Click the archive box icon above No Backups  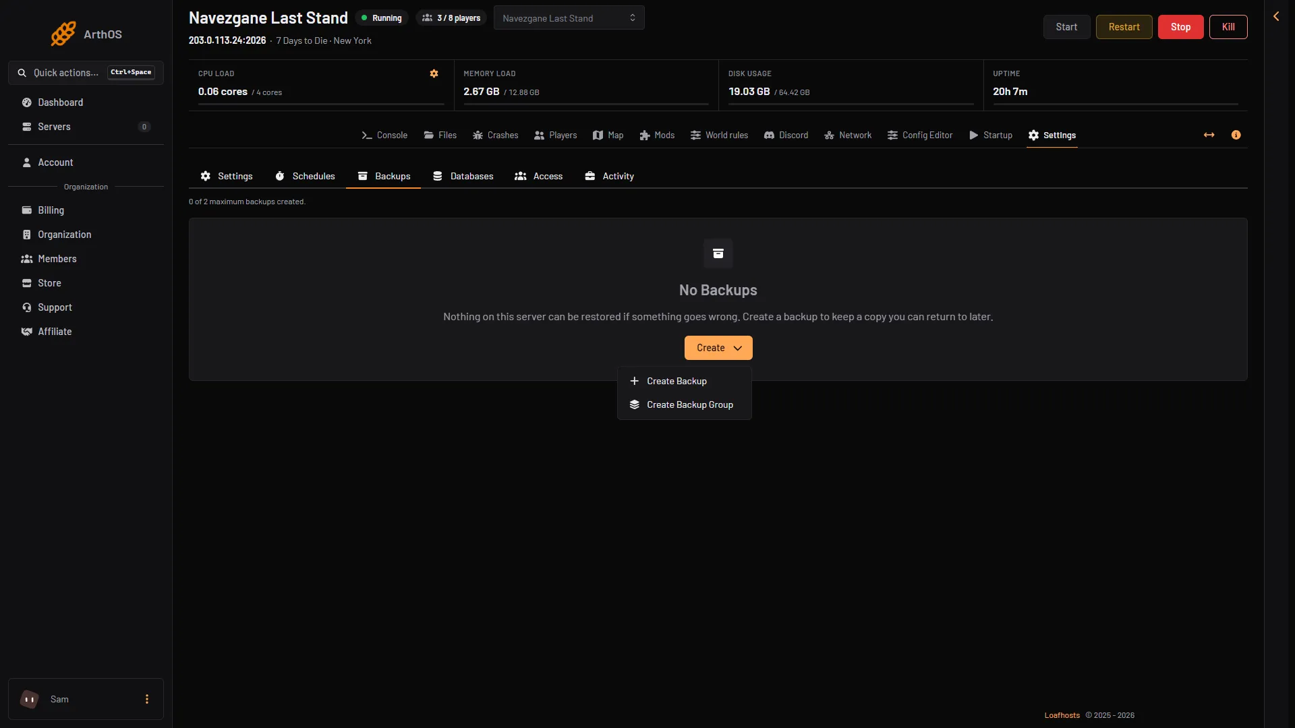[x=718, y=253]
